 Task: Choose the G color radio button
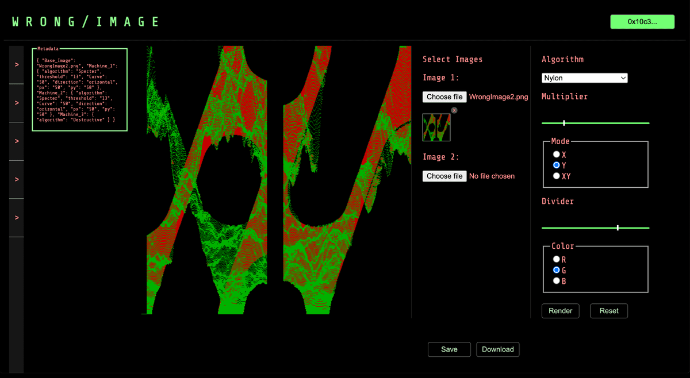(556, 270)
